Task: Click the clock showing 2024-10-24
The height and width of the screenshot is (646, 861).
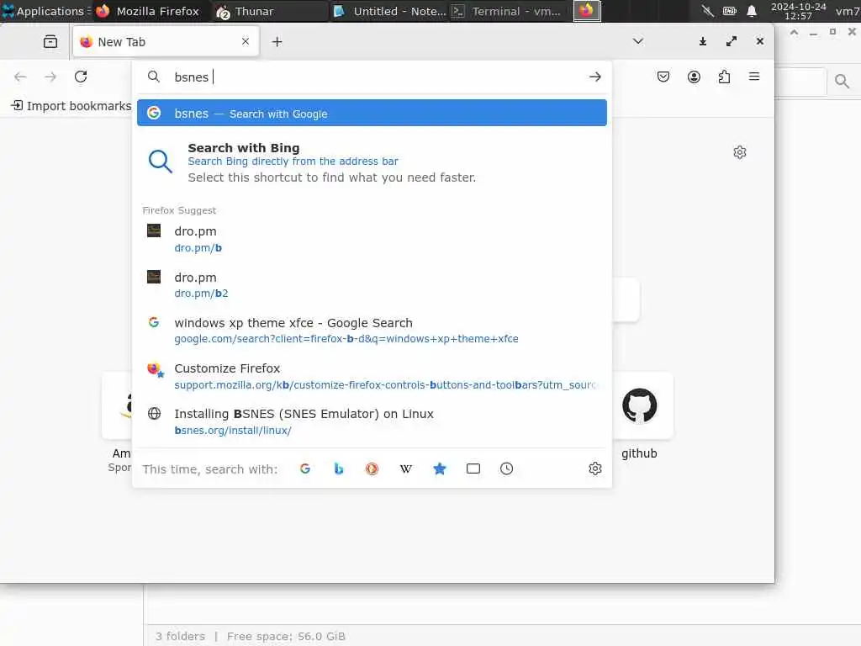Action: pos(799,11)
